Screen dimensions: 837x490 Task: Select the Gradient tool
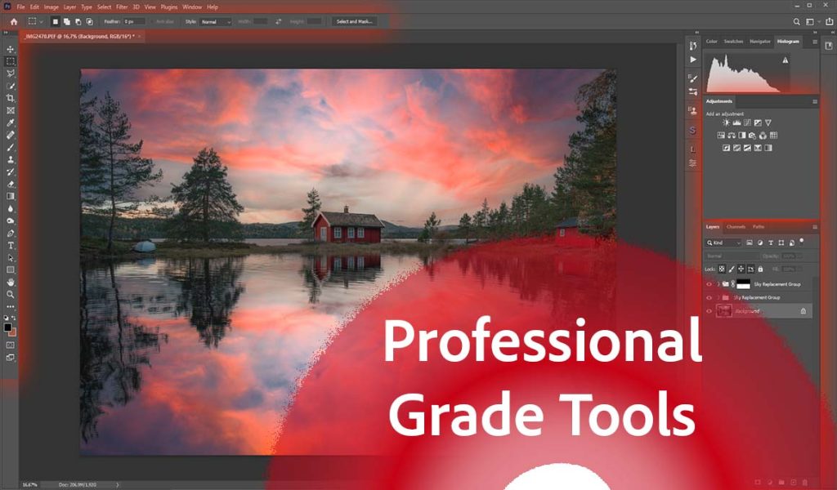click(10, 196)
